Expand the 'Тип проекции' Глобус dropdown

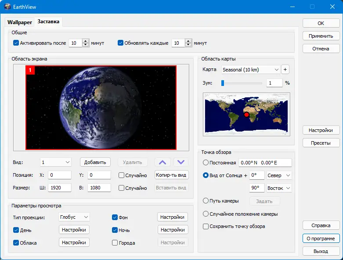[74, 217]
